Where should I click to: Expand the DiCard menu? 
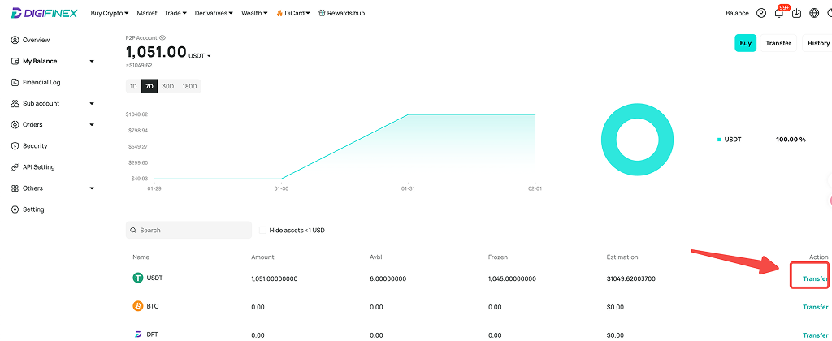pyautogui.click(x=293, y=13)
